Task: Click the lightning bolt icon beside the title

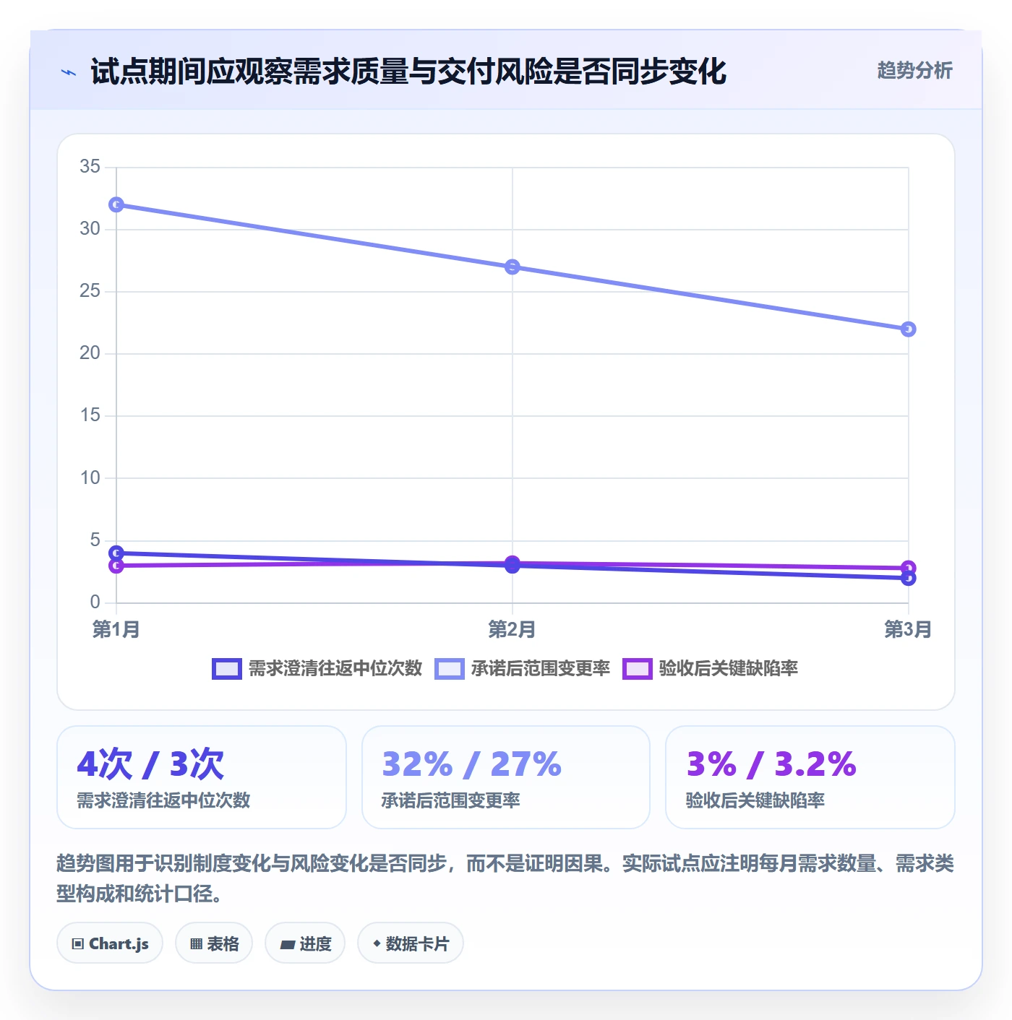Action: click(x=69, y=72)
